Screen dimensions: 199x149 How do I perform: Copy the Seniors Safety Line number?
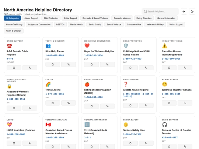pyautogui.click(x=130, y=143)
